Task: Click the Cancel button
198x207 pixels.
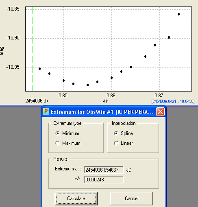Action: 132,198
